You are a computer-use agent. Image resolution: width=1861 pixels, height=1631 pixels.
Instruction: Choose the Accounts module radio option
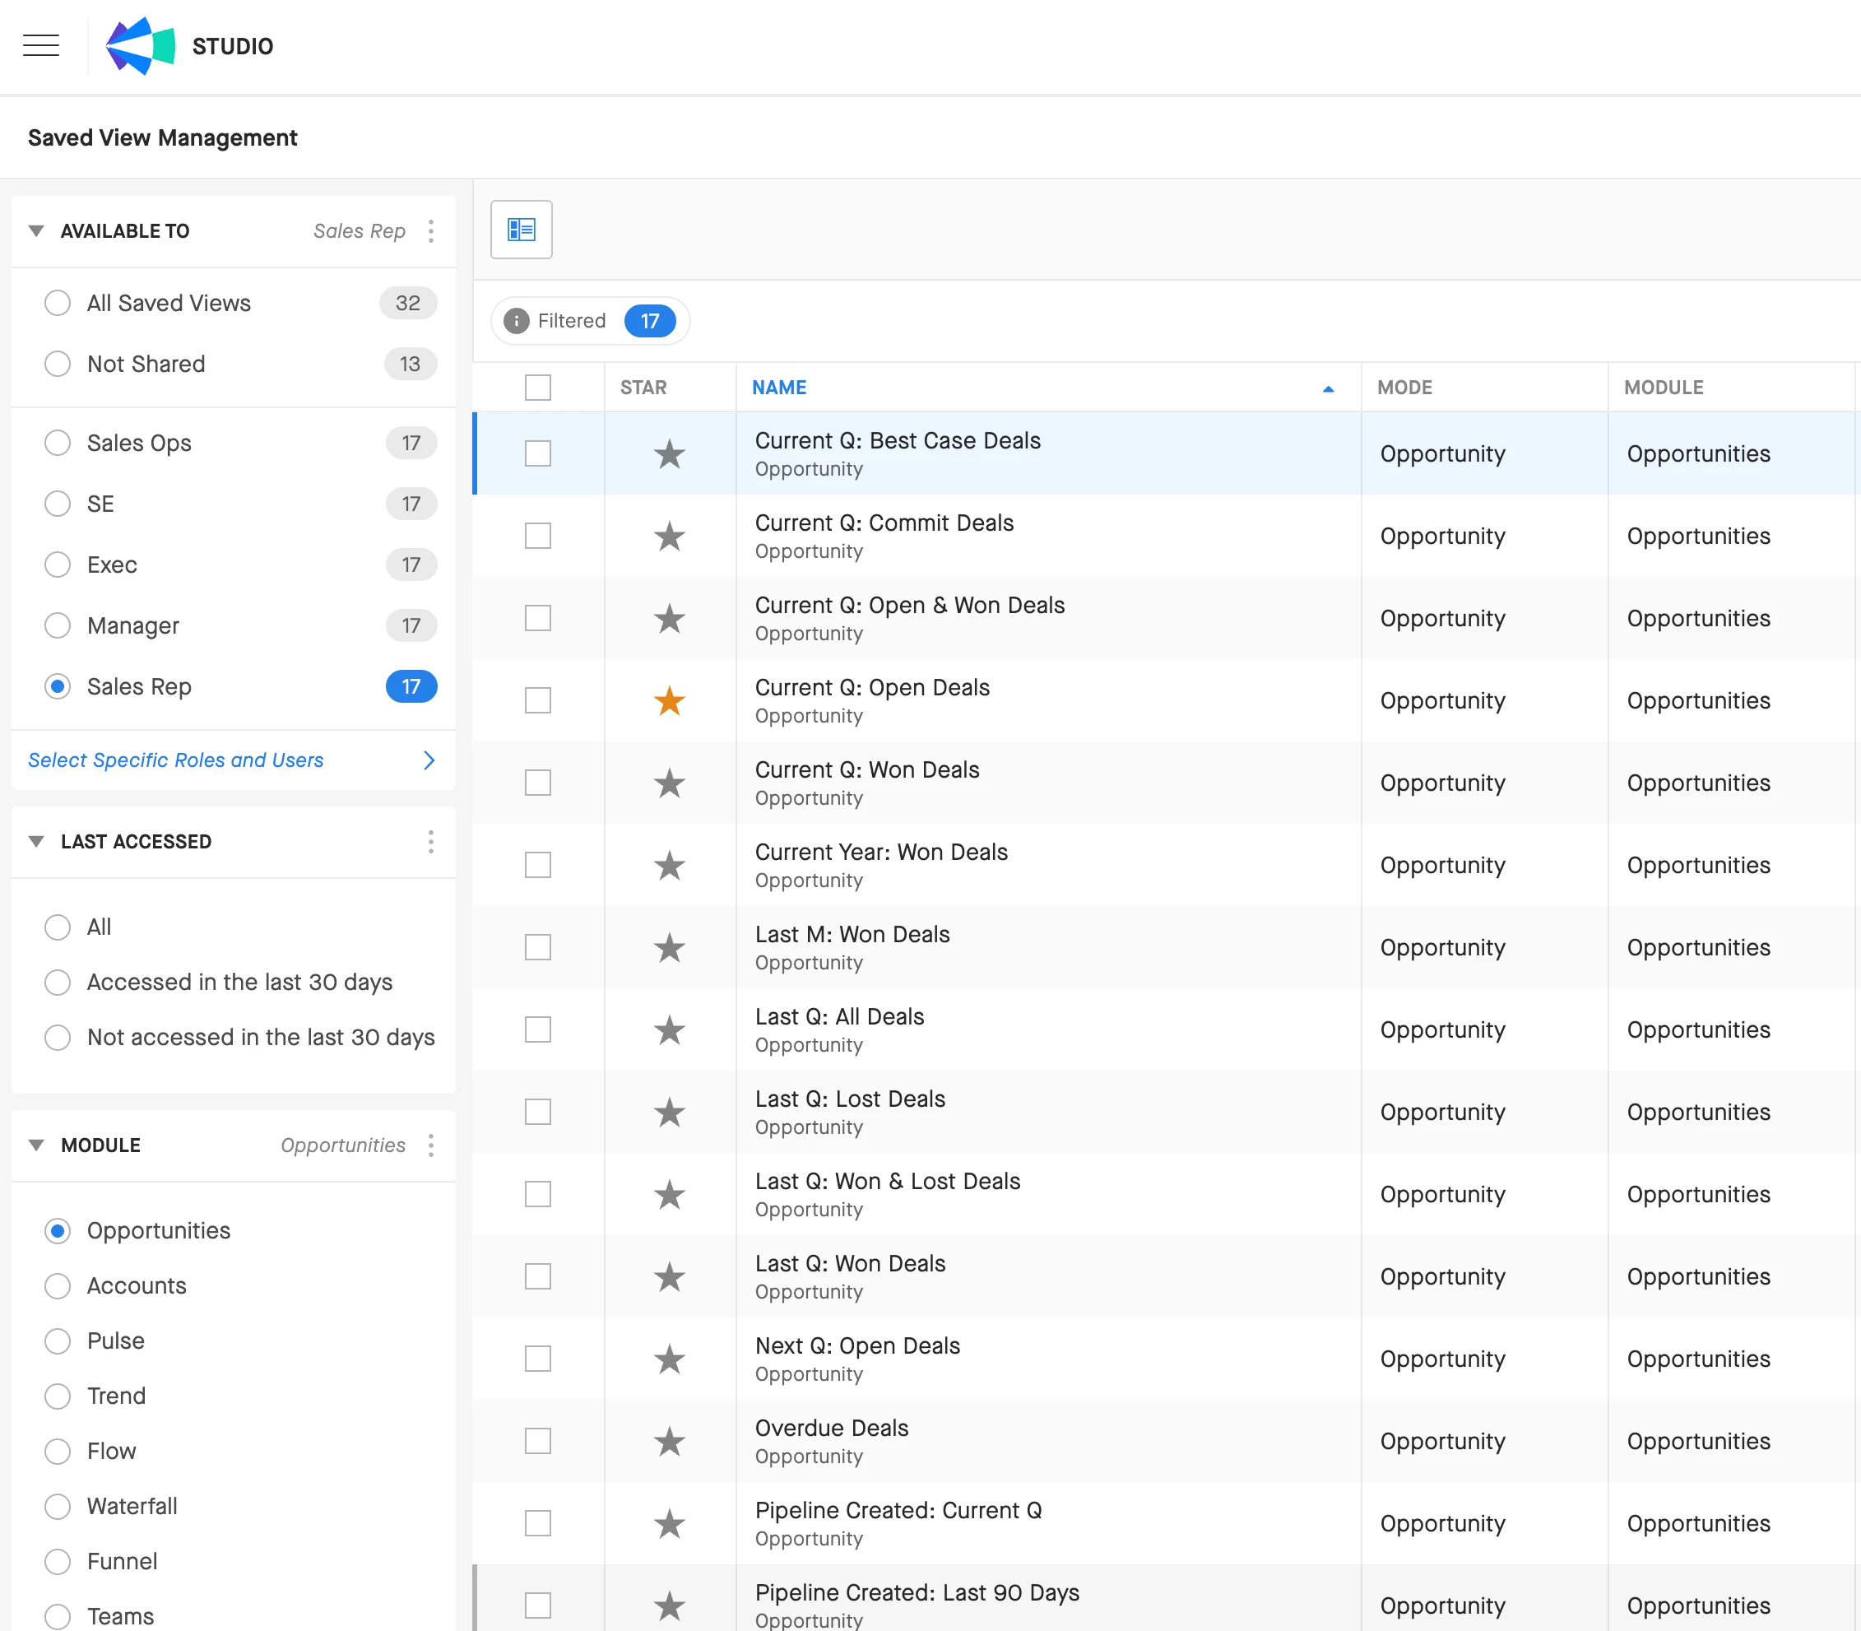click(x=58, y=1286)
